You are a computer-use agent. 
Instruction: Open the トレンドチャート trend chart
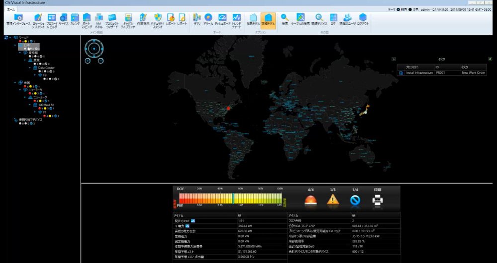click(237, 21)
